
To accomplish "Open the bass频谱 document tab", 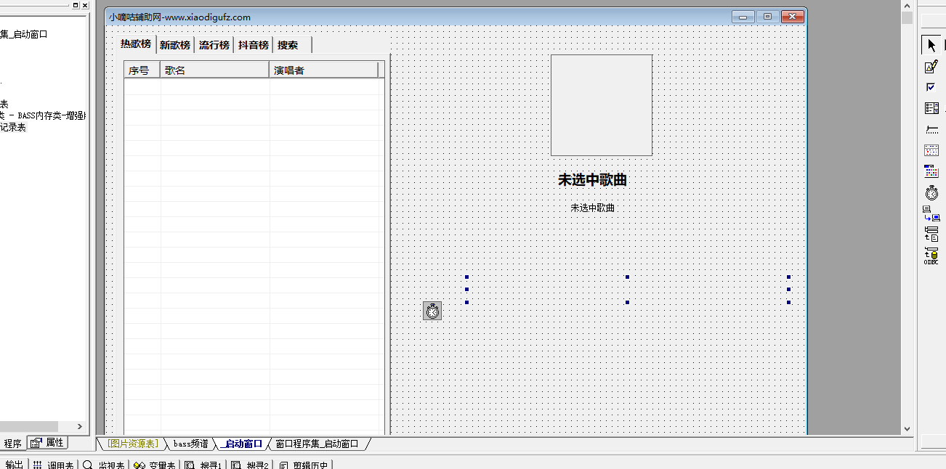I will click(x=190, y=444).
